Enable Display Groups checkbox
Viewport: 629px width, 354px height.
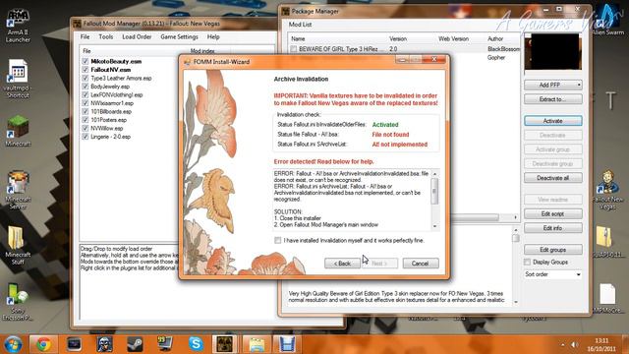tap(528, 263)
